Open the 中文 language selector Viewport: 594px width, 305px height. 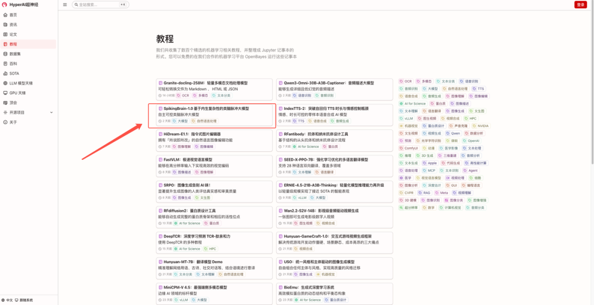(x=8, y=300)
